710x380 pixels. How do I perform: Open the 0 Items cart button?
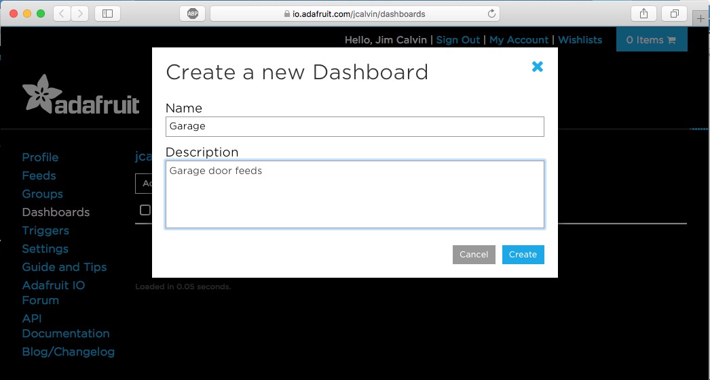tap(652, 40)
